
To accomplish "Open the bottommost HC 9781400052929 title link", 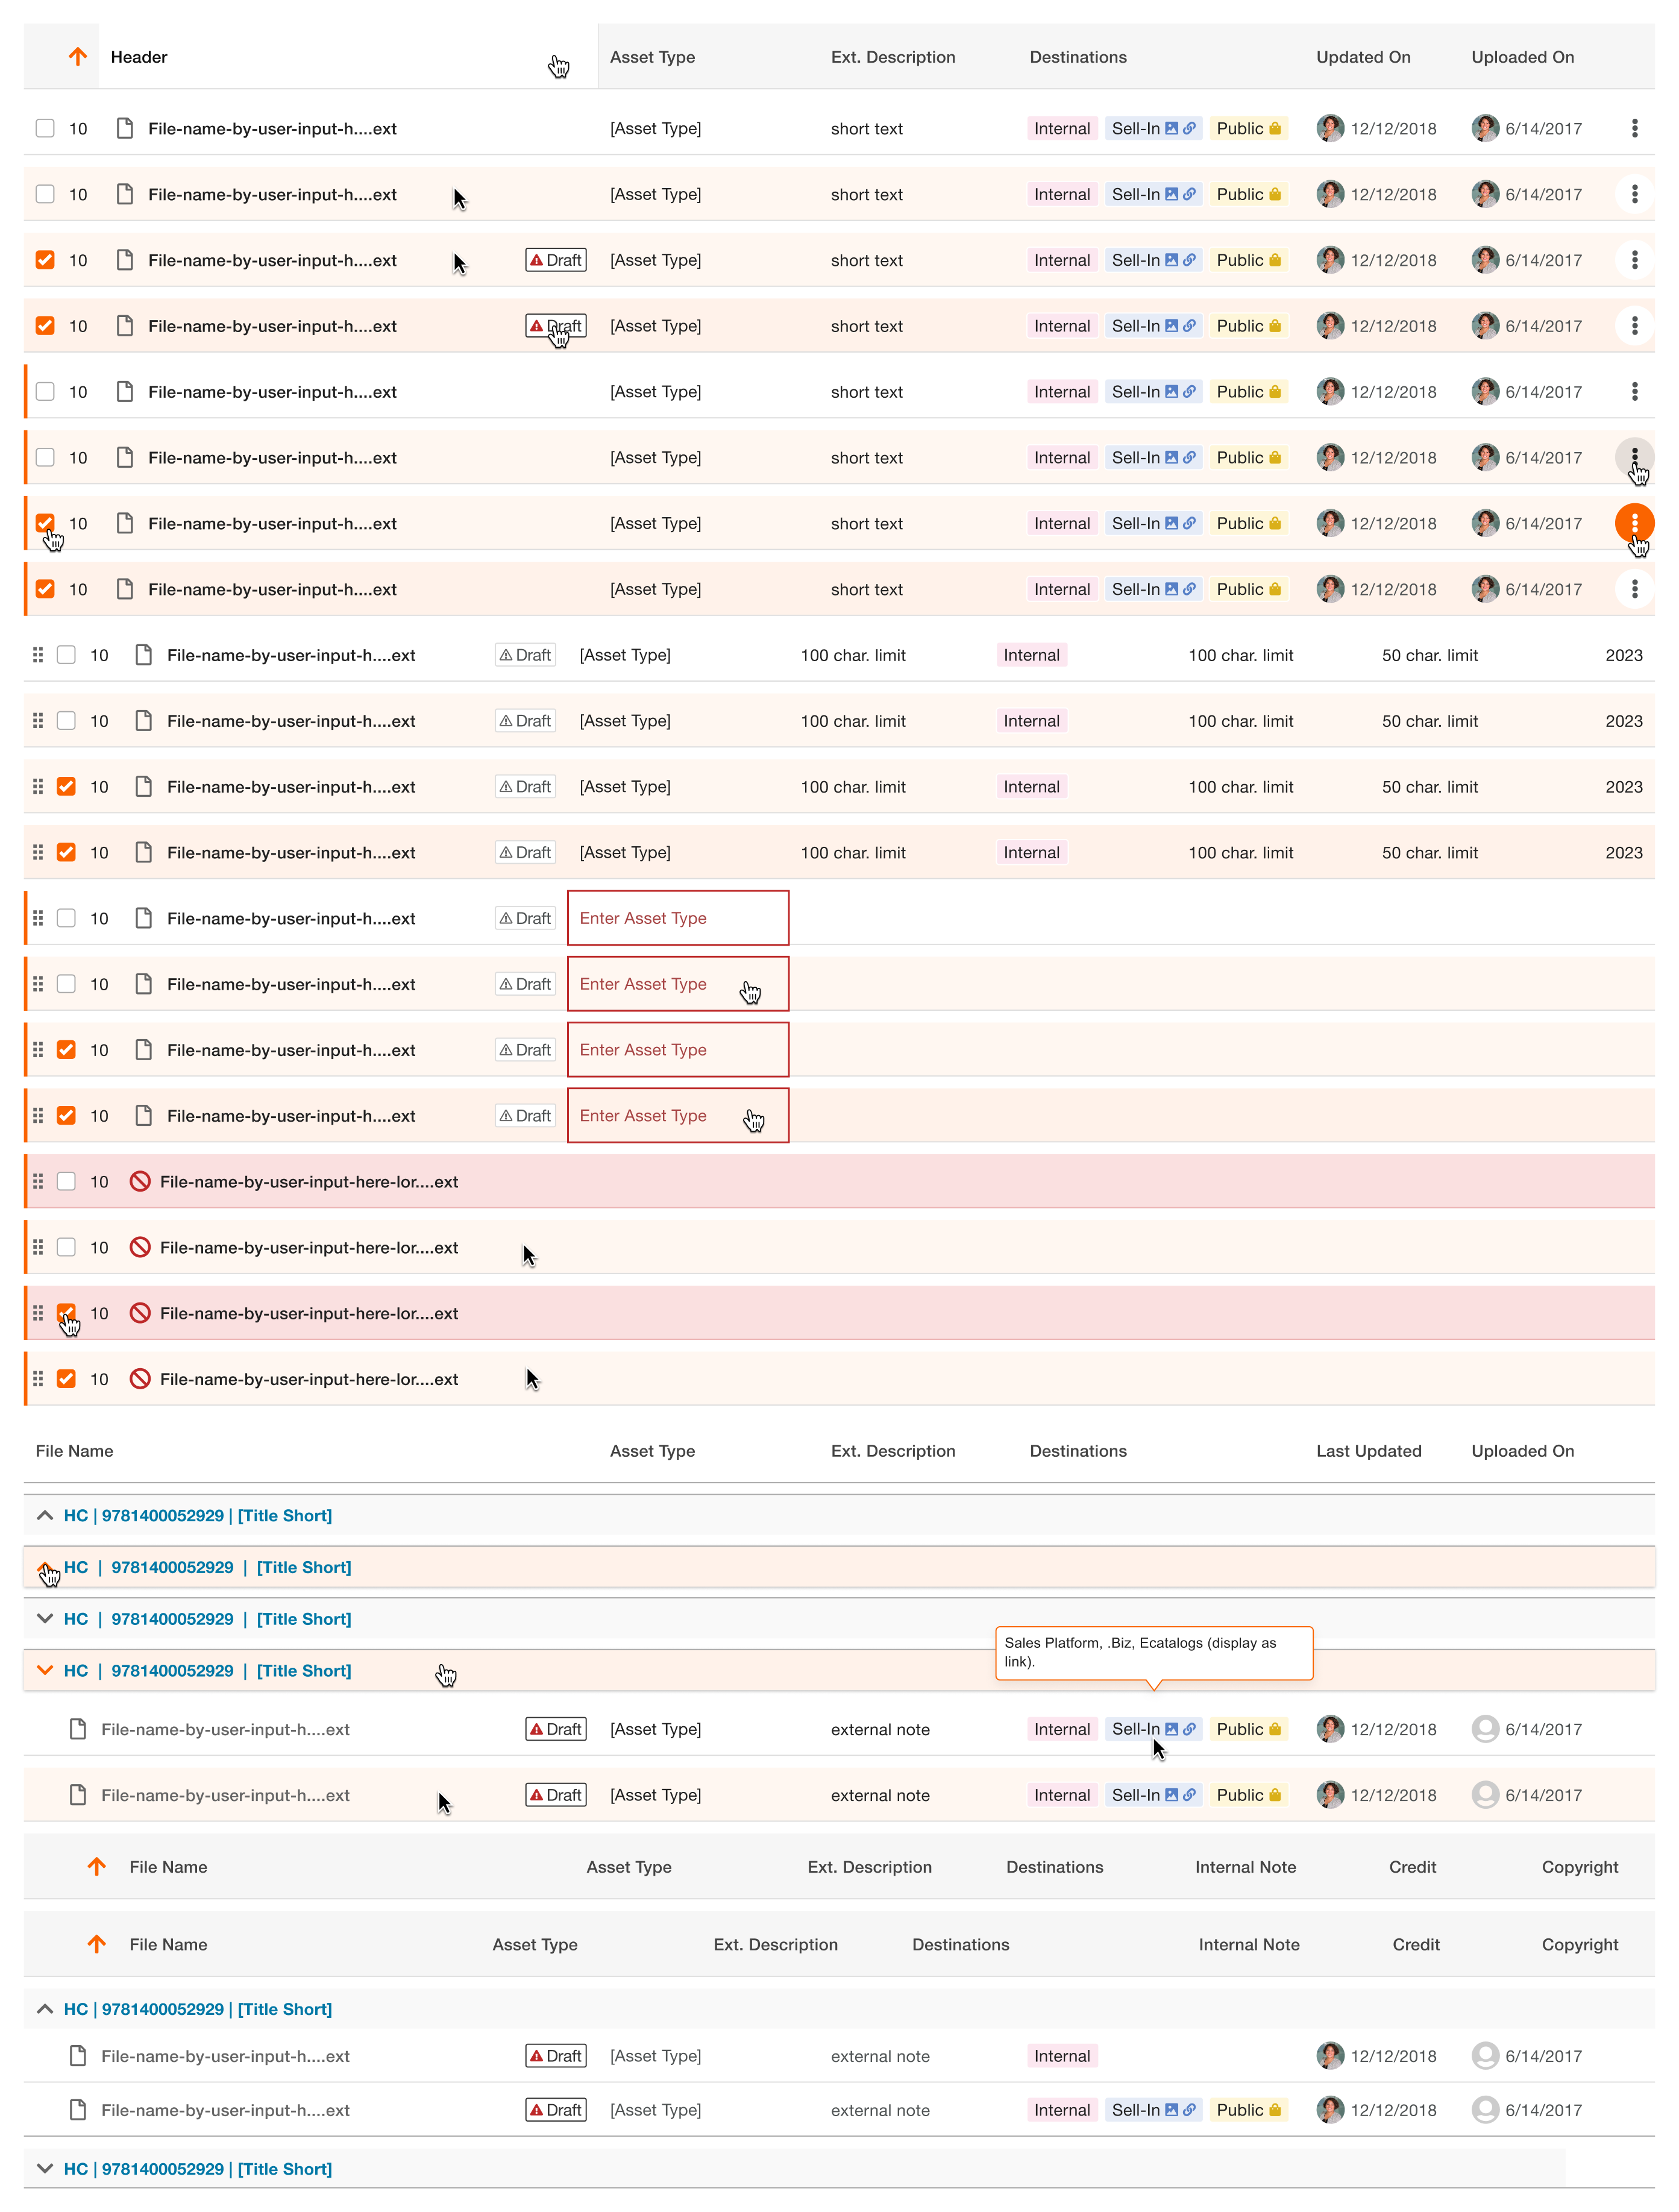I will 198,2169.
